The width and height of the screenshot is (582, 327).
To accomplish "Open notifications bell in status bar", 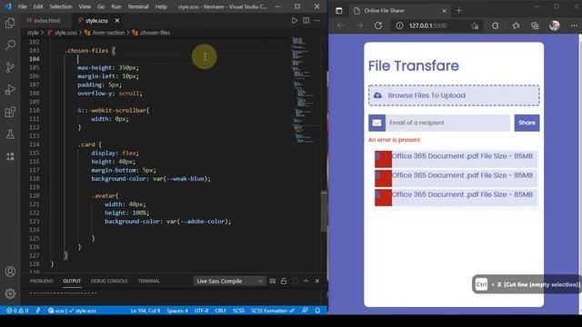I will pos(317,311).
